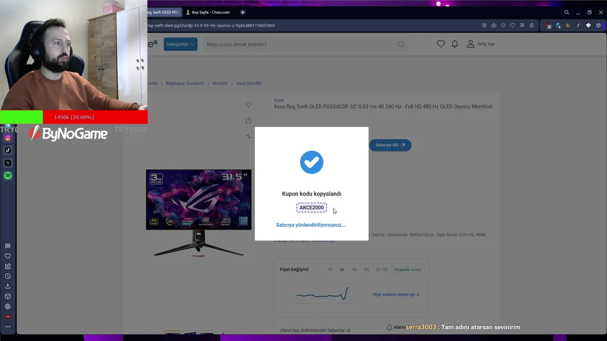Bookmark page with address bar heart icon
The height and width of the screenshot is (341, 607).
(x=513, y=25)
